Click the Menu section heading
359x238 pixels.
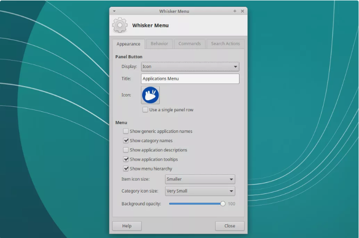pyautogui.click(x=121, y=123)
